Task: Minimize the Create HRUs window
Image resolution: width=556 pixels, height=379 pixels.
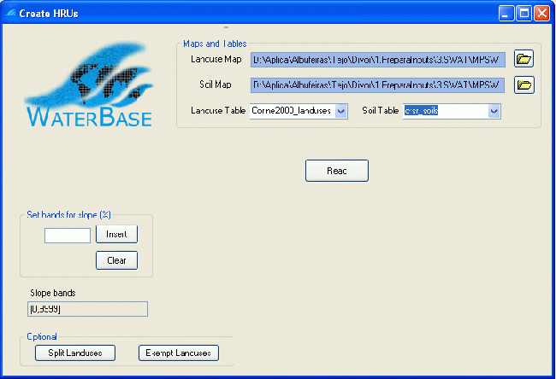Action: [508, 13]
